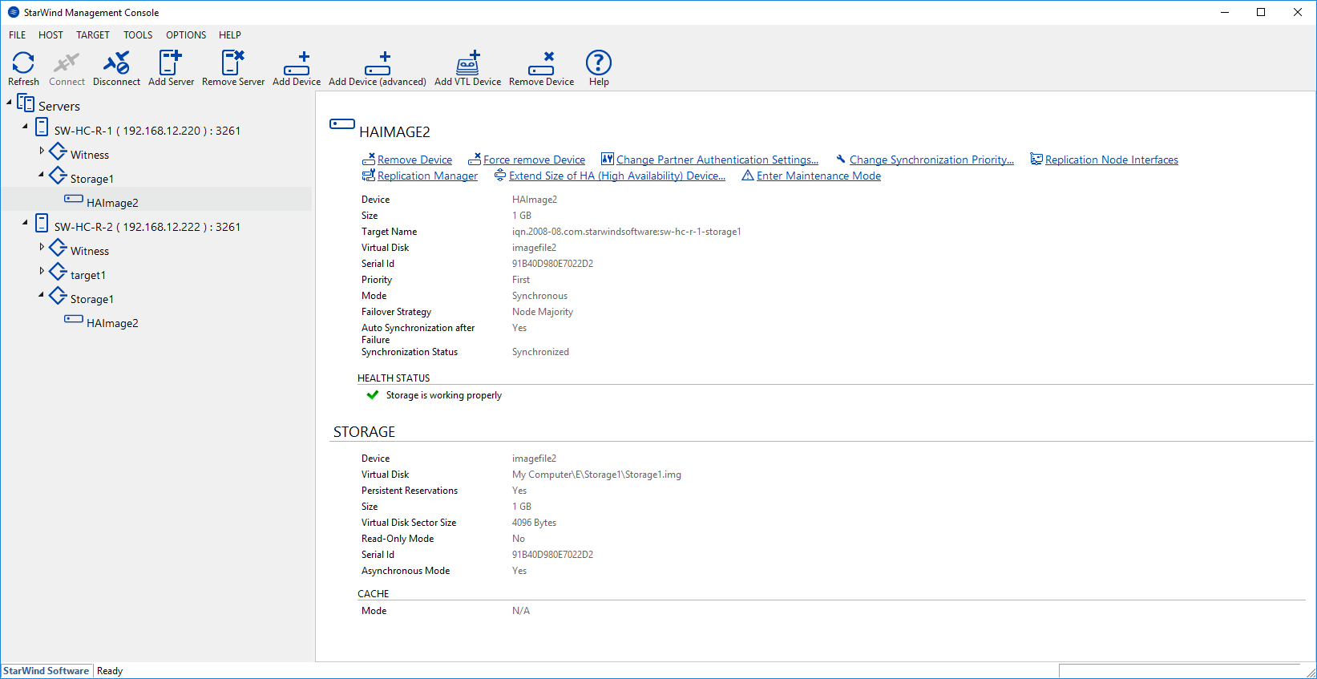Viewport: 1317px width, 679px height.
Task: Click the Storage1.img virtual disk path
Action: tap(596, 475)
